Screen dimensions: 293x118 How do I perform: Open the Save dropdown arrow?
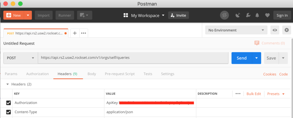[283, 58]
